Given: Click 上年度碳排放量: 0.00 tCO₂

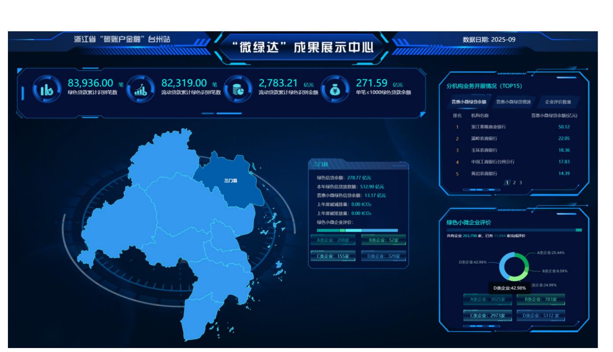Looking at the screenshot, I should pos(344,213).
